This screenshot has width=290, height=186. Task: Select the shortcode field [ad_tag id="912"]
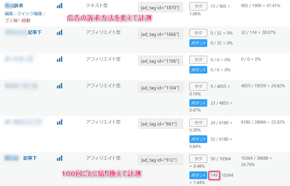click(160, 160)
